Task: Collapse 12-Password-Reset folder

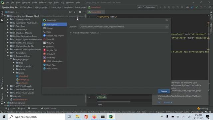Action: tap(8, 56)
